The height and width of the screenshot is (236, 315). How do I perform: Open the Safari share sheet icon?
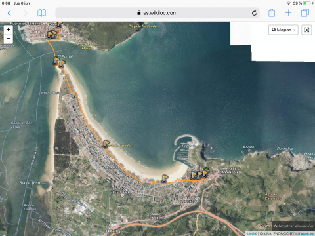(272, 12)
